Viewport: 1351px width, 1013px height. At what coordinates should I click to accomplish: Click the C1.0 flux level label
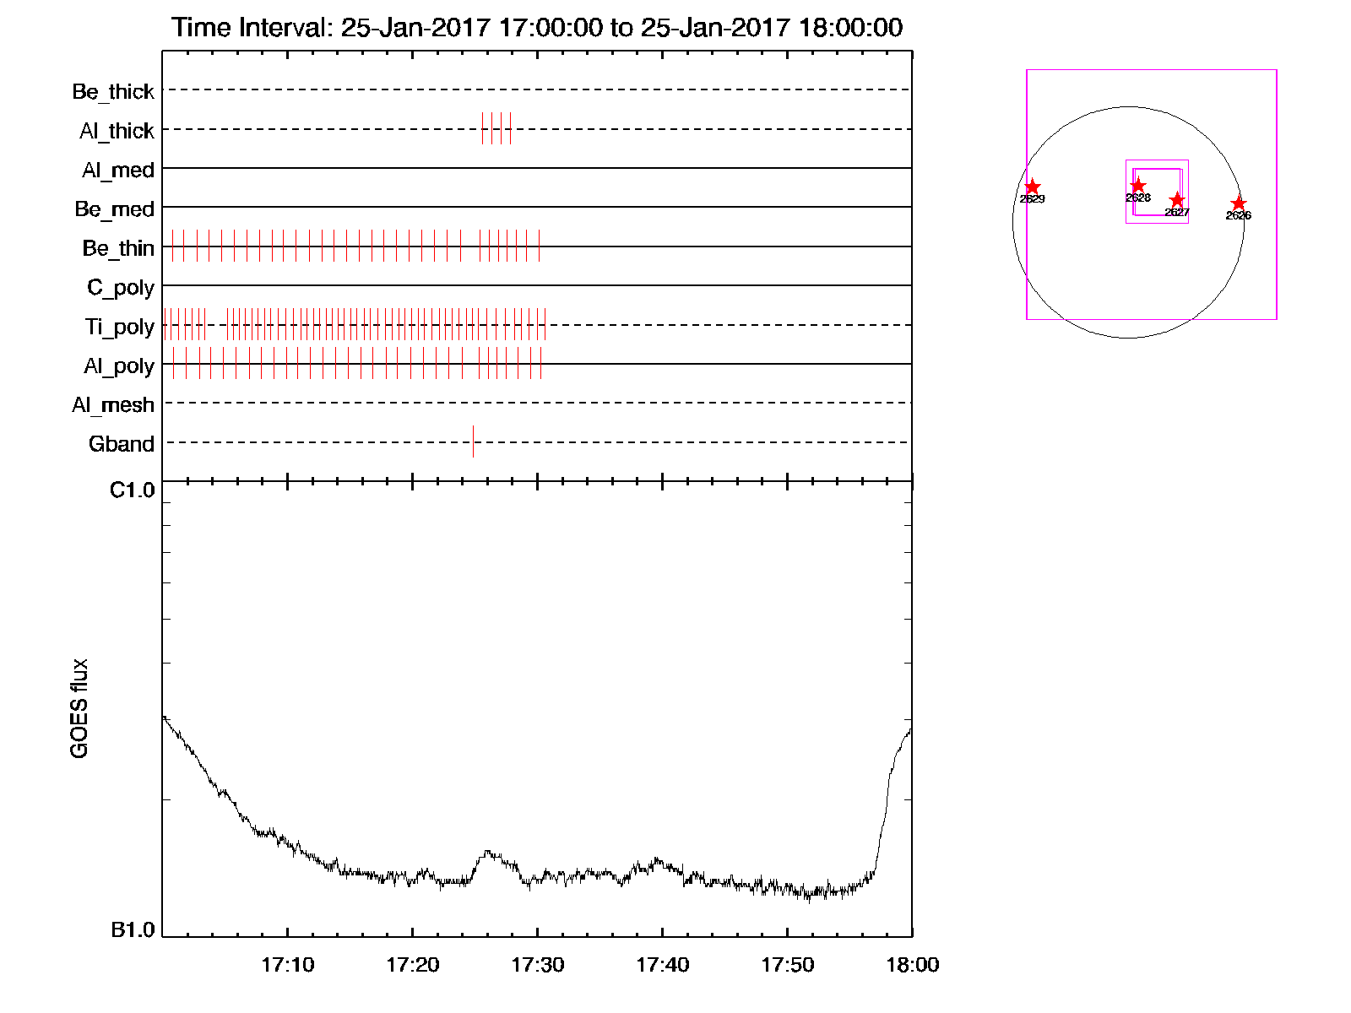coord(133,490)
